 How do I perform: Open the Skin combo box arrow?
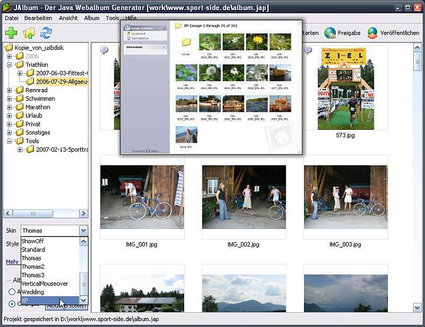click(x=83, y=231)
